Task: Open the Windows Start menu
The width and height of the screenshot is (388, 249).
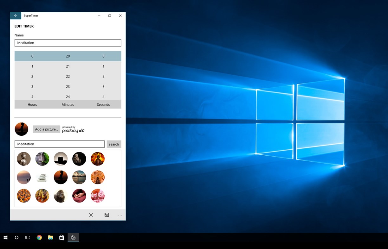Action: [6, 237]
